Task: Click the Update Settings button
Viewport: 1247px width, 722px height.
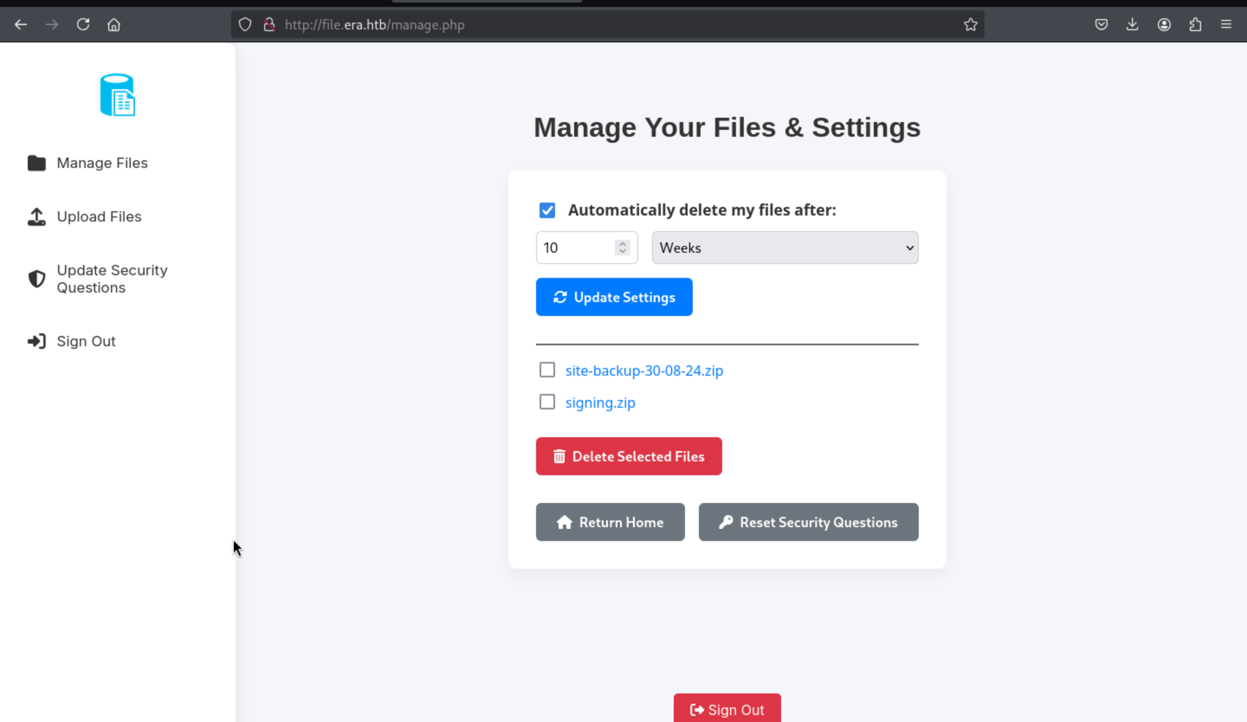Action: 614,297
